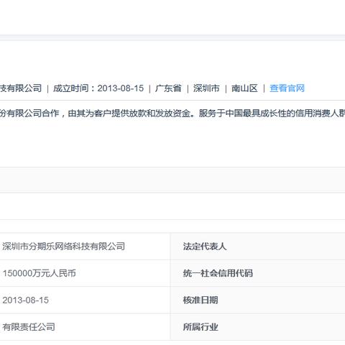Click the 法定代表人 header cell
The height and width of the screenshot is (345, 345).
(x=258, y=247)
